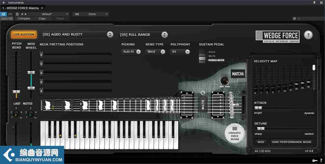Viewport: 325px width, 164px height.
Task: Go to previous preset arrow
Action: 22,14
